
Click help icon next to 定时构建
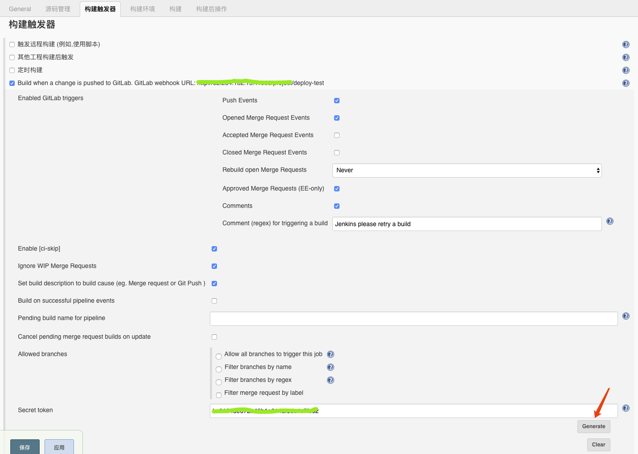[626, 70]
